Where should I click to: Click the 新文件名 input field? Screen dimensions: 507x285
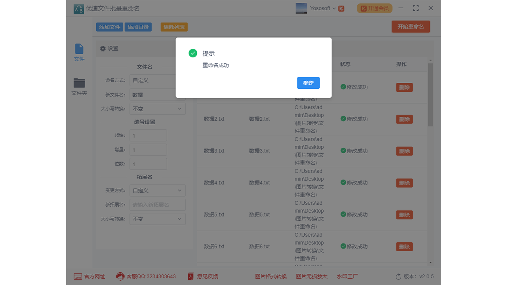tap(158, 94)
